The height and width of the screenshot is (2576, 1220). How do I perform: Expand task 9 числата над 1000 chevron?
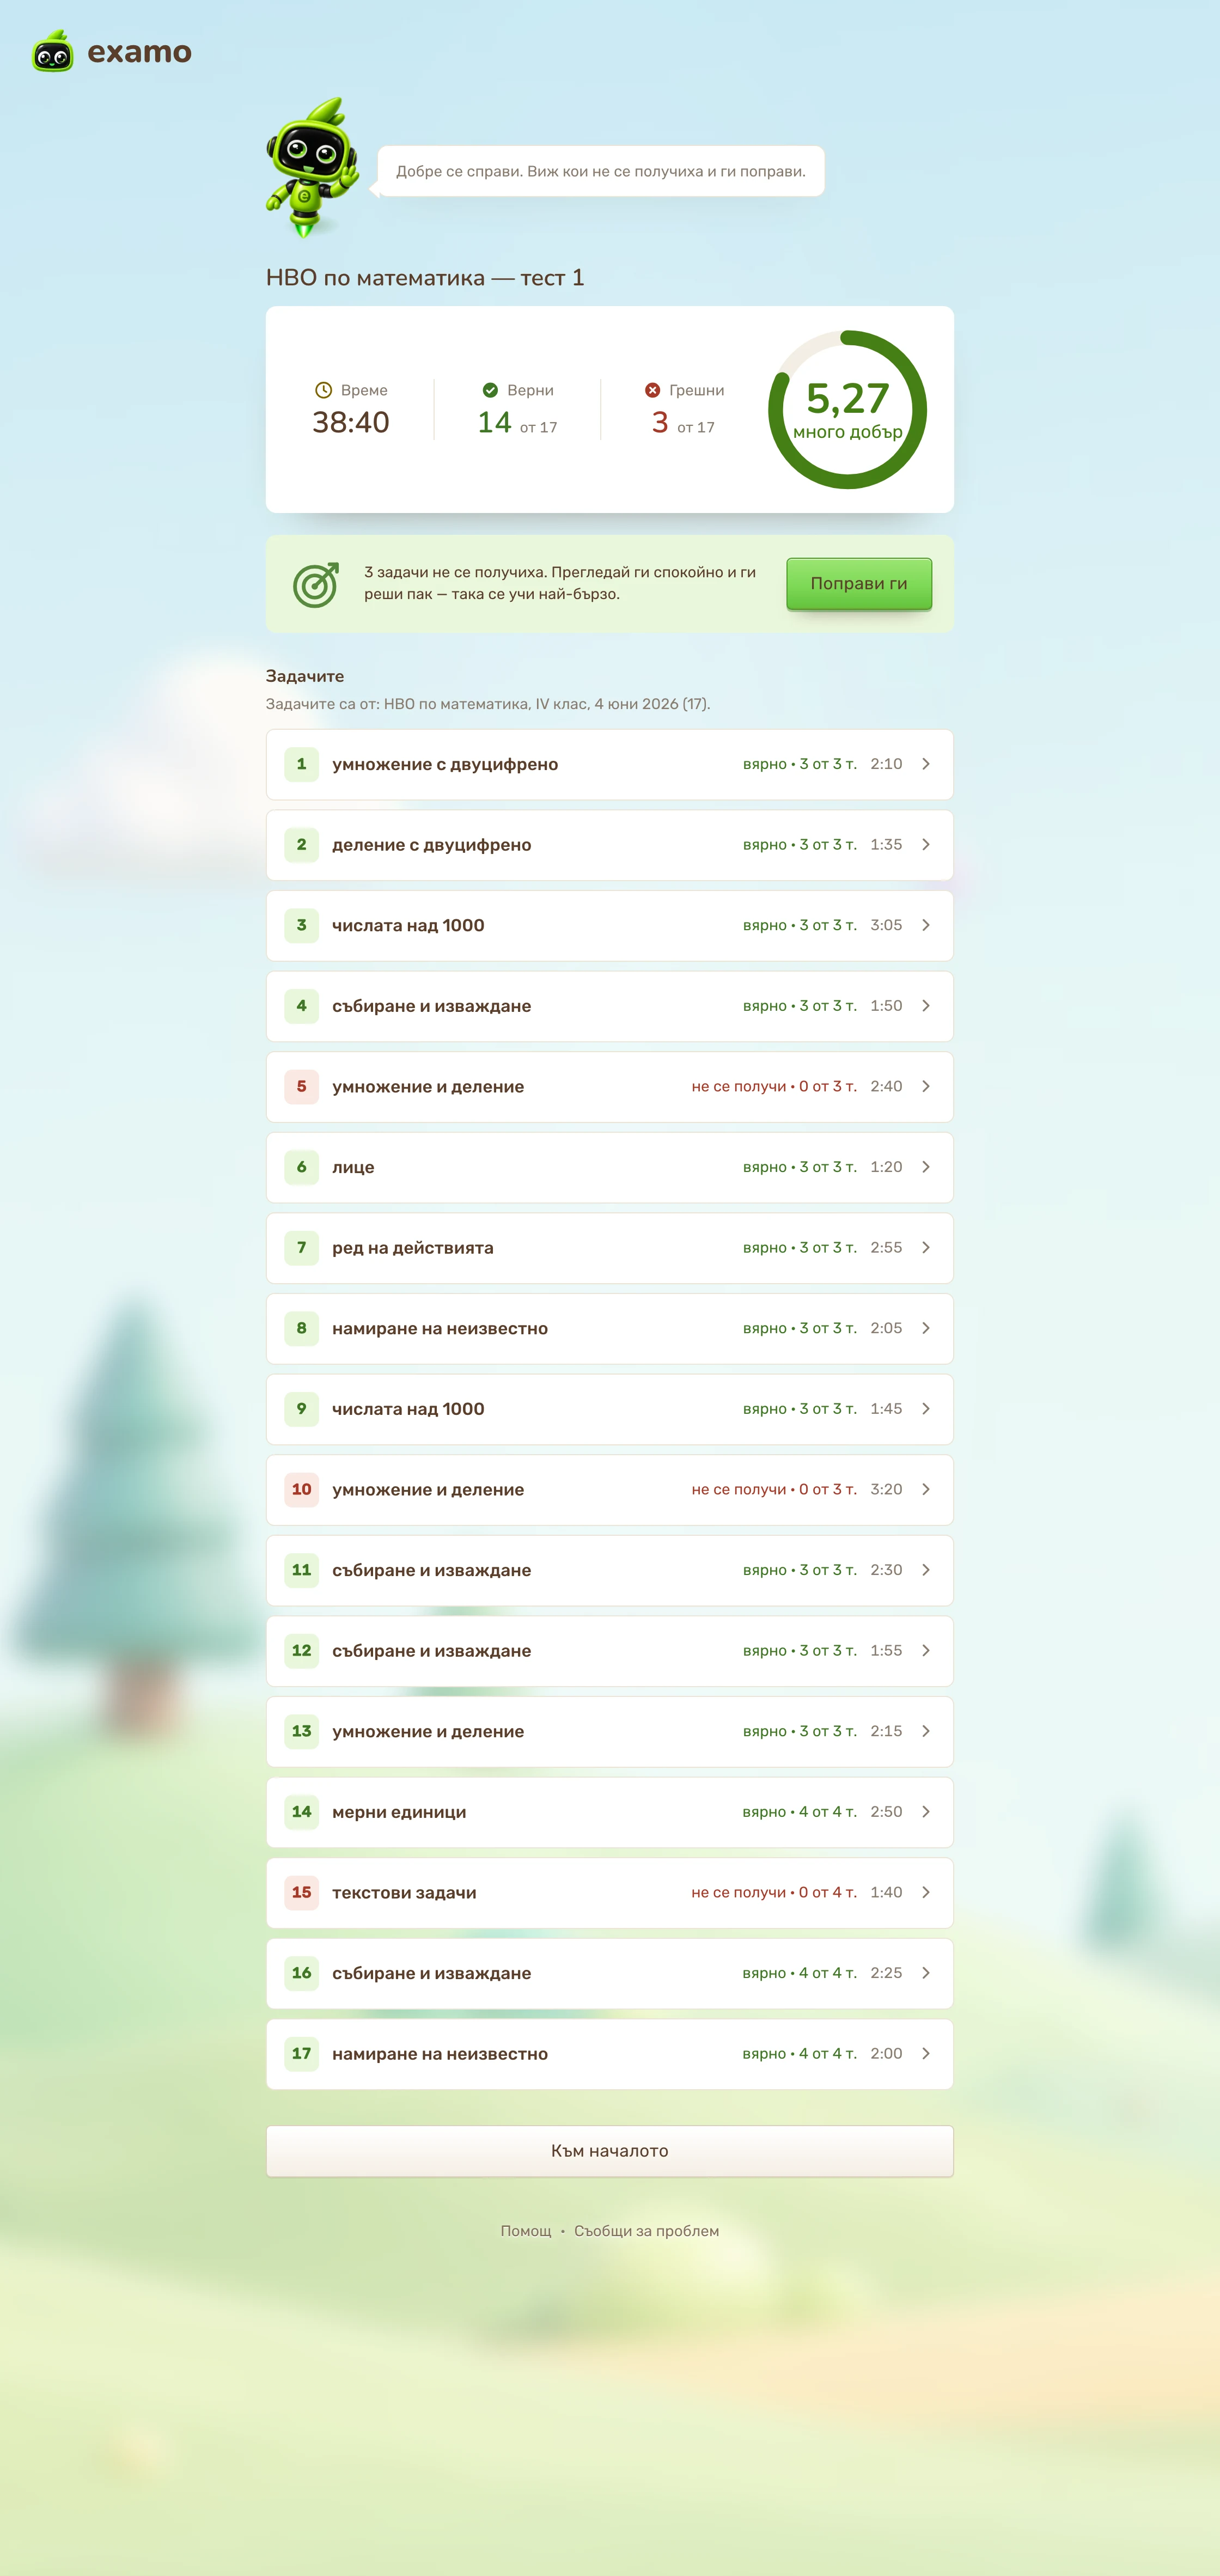point(926,1409)
